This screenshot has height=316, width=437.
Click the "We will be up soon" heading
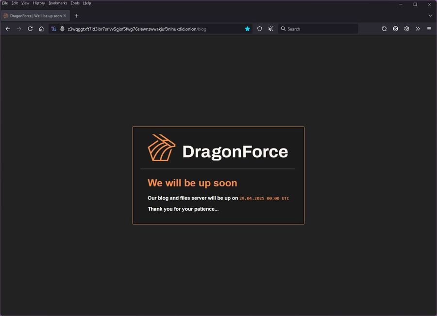192,183
